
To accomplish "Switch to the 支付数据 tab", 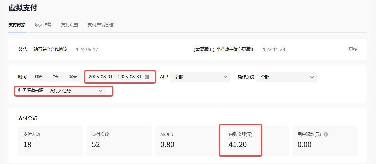I will pos(17,25).
